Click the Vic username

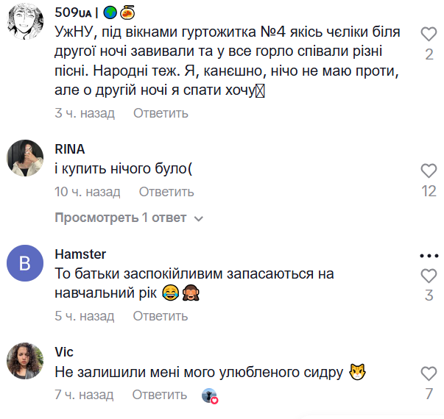tap(64, 352)
